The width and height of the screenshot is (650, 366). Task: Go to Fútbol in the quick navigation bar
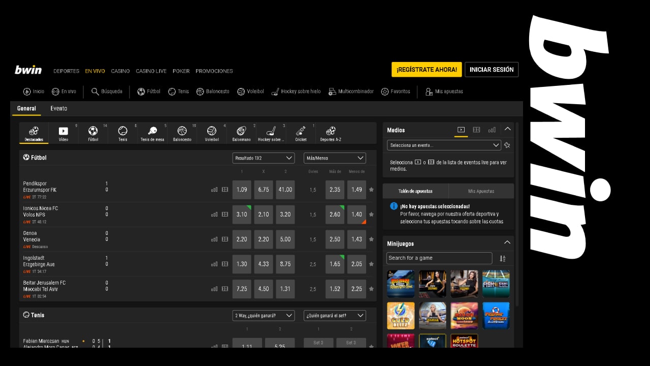pos(149,91)
